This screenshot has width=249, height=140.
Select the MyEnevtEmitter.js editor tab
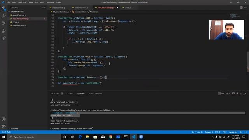tap(105, 7)
